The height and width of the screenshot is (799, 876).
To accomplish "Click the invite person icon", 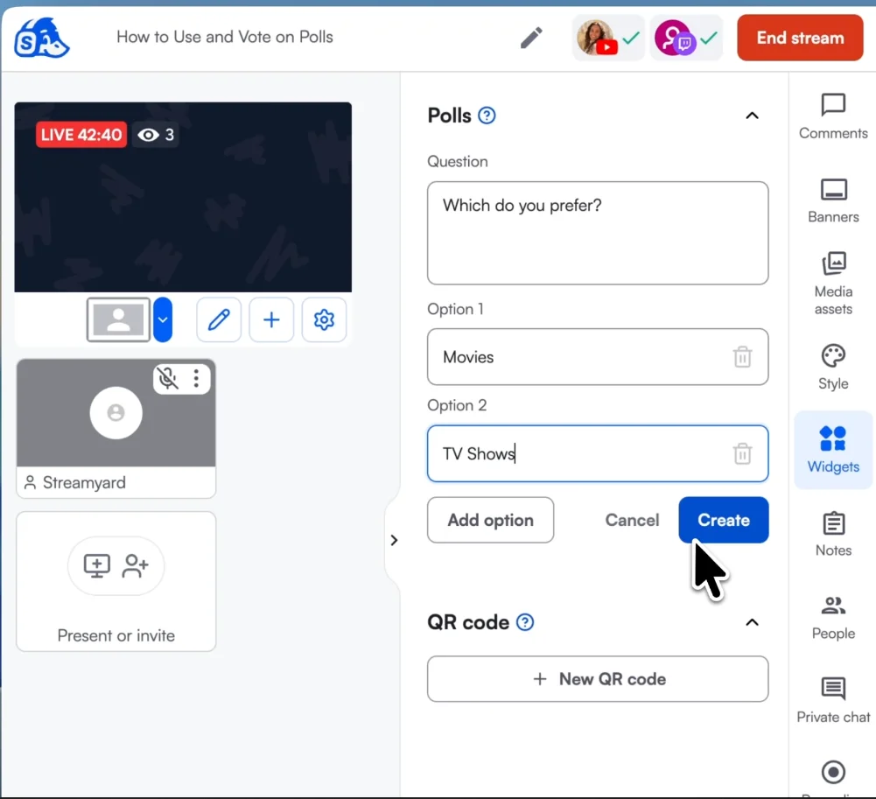I will 136,566.
